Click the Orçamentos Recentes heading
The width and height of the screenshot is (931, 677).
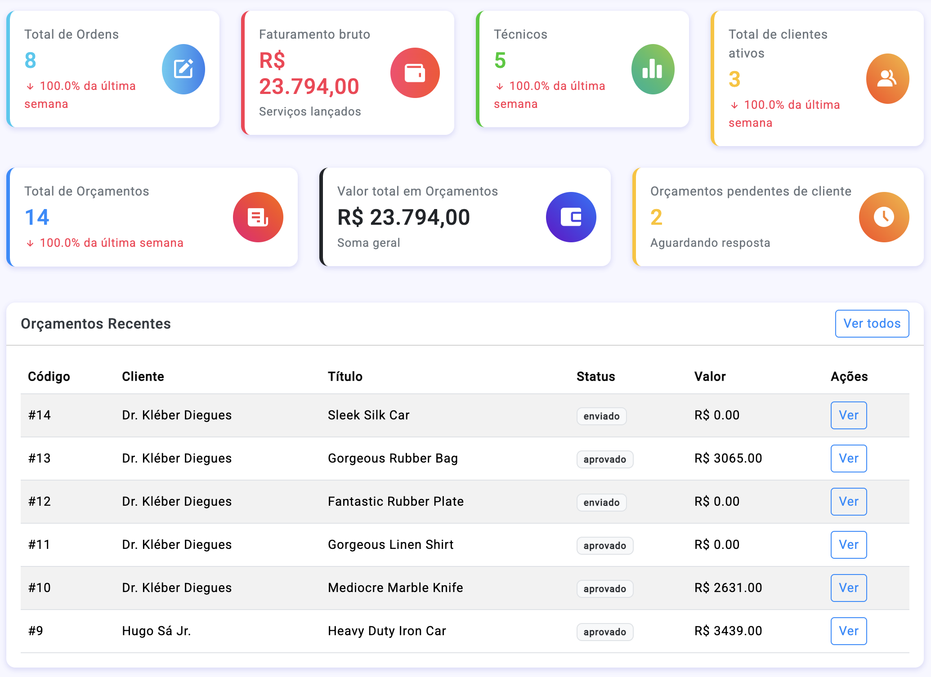pos(96,324)
